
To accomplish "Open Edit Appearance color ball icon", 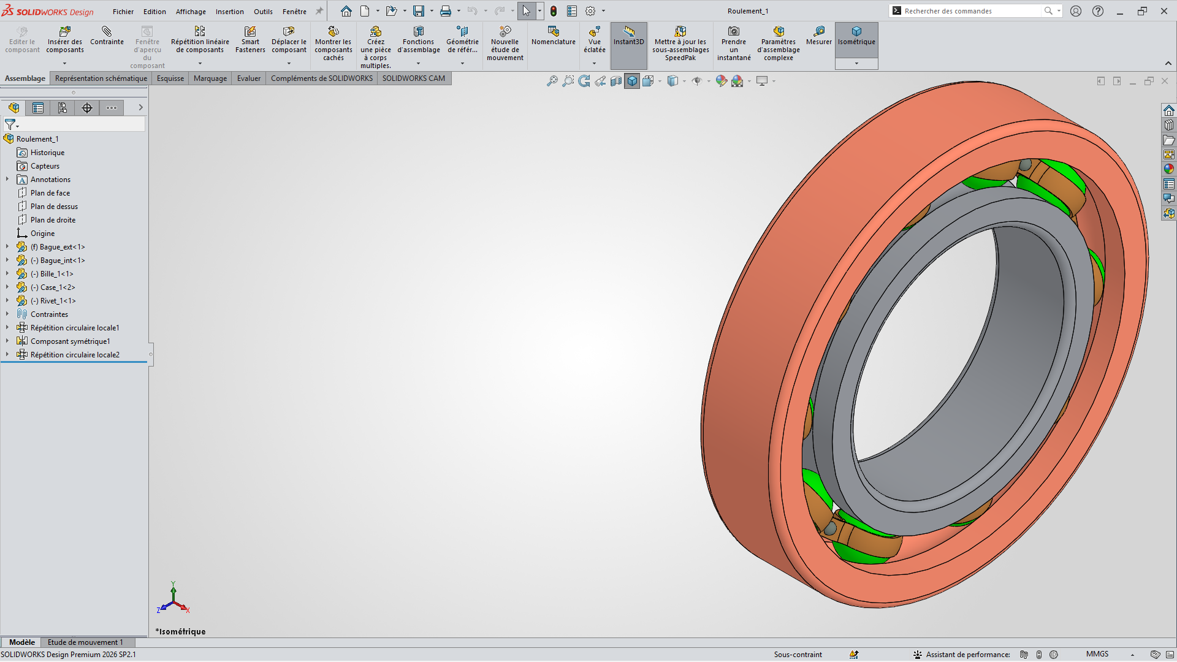I will 722,81.
